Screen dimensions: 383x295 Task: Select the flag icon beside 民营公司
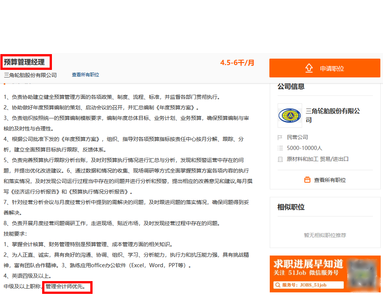280,138
